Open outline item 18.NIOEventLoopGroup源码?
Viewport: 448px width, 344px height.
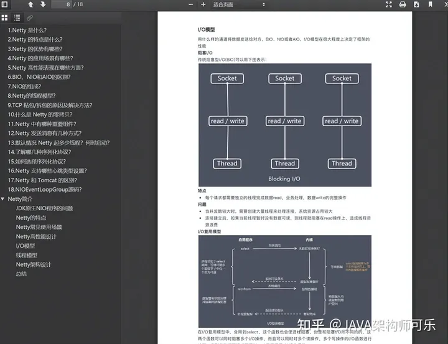click(45, 190)
